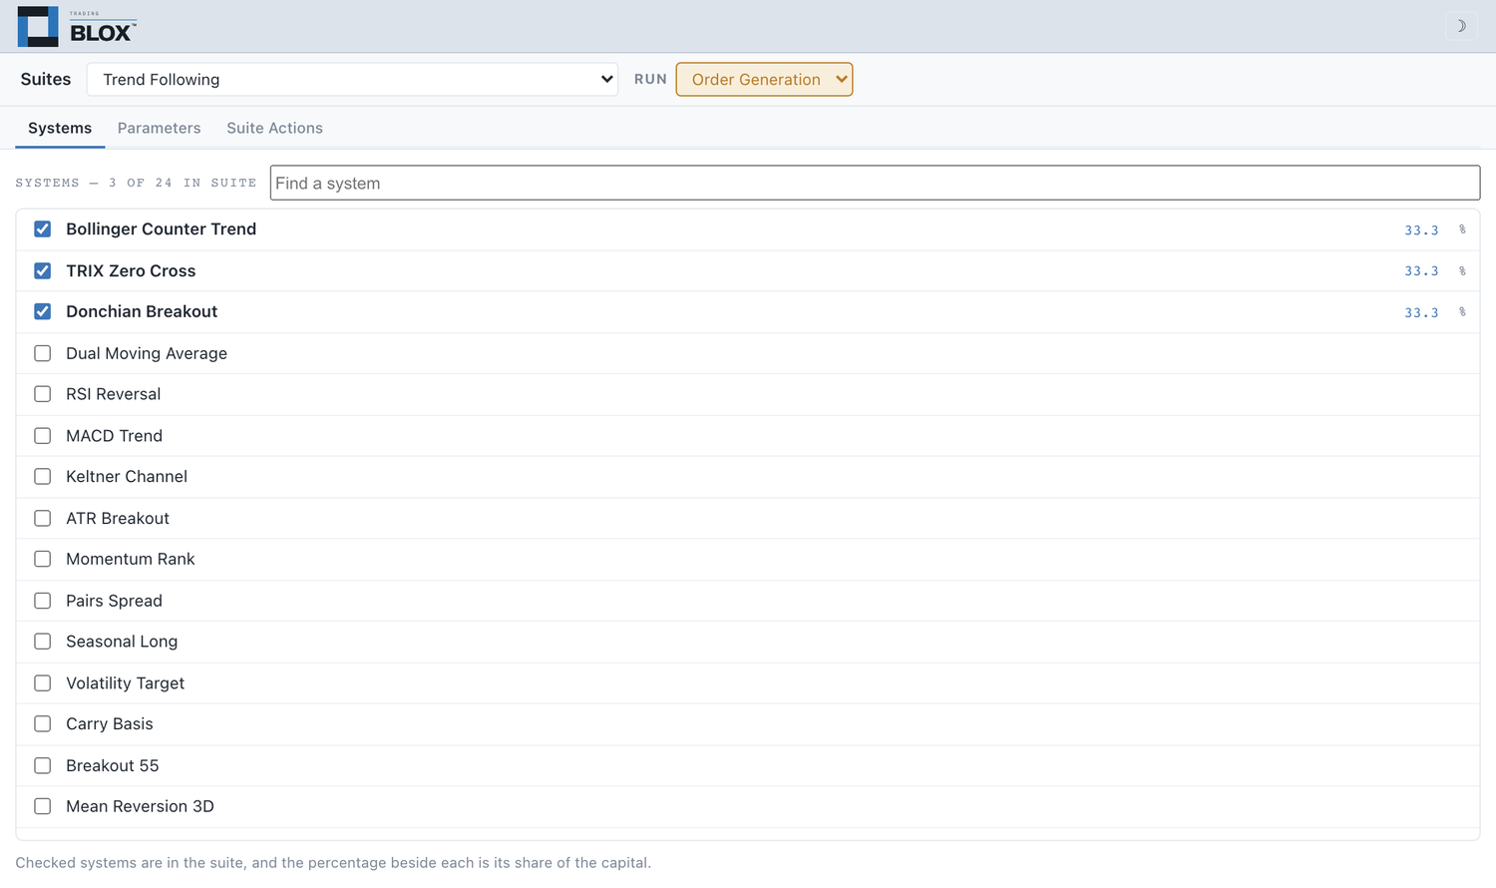Check the Breakout 55 checkbox
This screenshot has height=888, width=1496.
click(x=43, y=765)
